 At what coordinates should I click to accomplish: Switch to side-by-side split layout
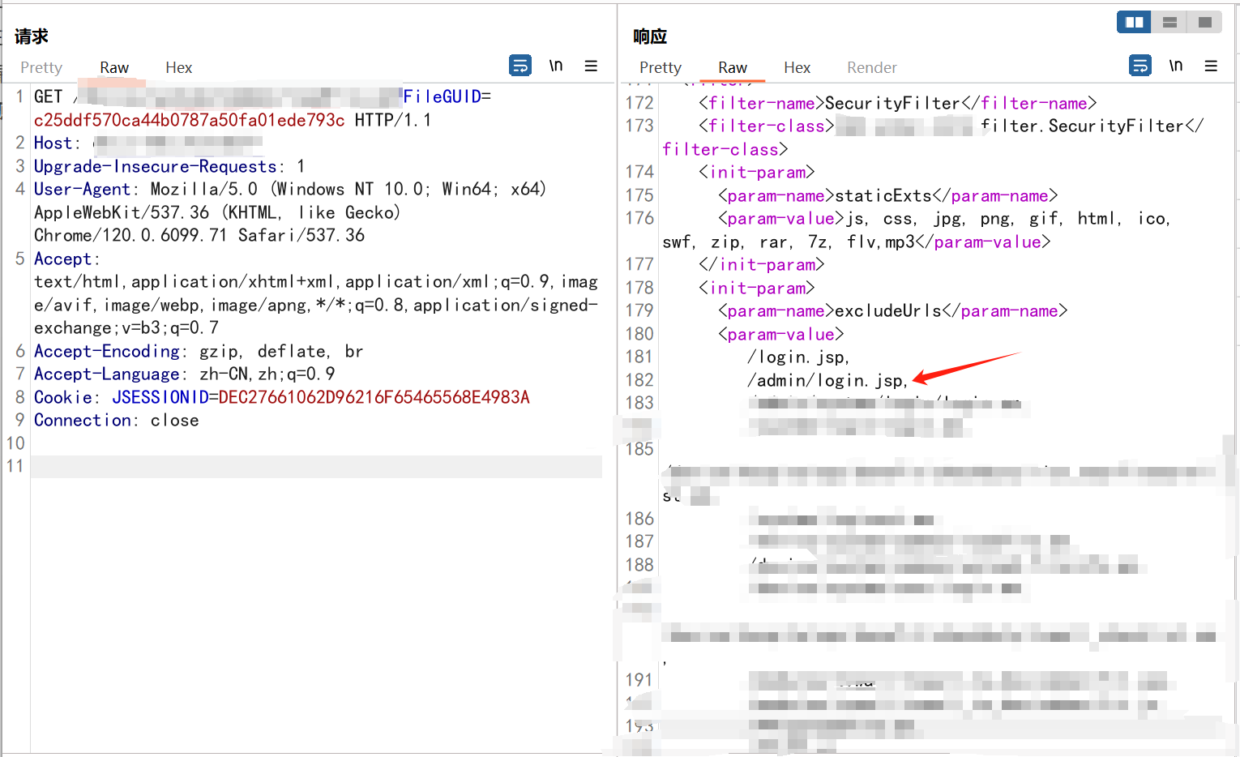point(1134,22)
